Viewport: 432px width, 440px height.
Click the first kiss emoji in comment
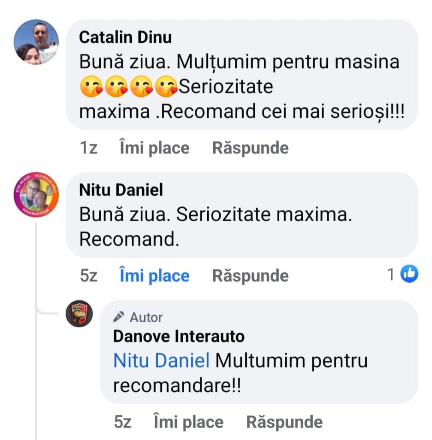click(91, 87)
